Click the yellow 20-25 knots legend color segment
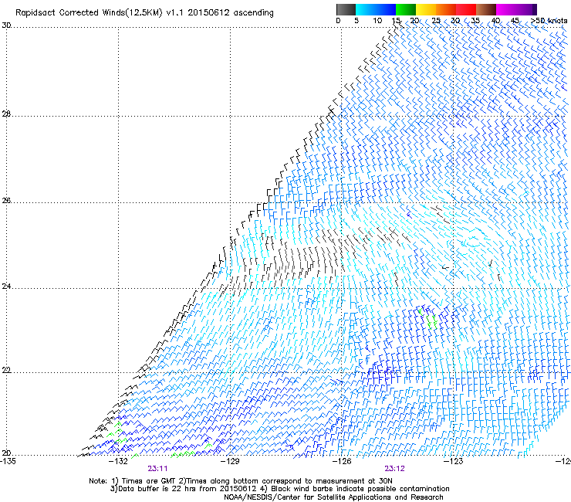This screenshot has height=502, width=571. coord(426,9)
